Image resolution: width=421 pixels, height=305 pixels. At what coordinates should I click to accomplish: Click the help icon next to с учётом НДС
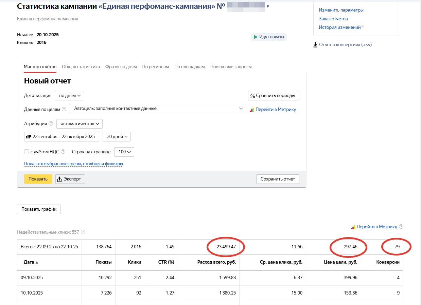pyautogui.click(x=63, y=152)
